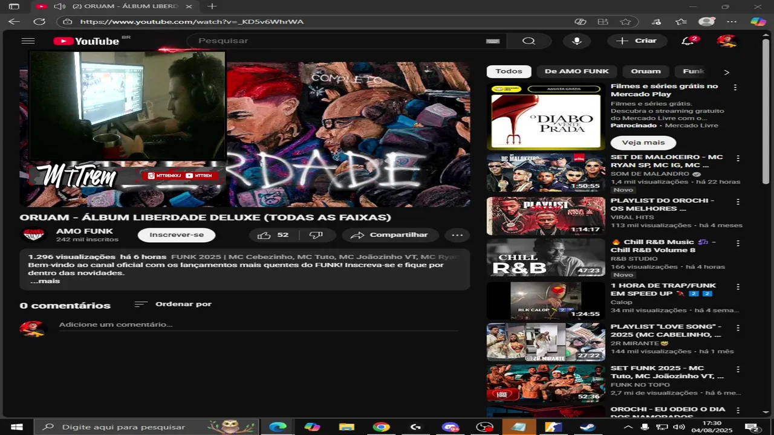Screen dimensions: 774x435
Task: Open the account avatar menu
Action: [x=727, y=41]
